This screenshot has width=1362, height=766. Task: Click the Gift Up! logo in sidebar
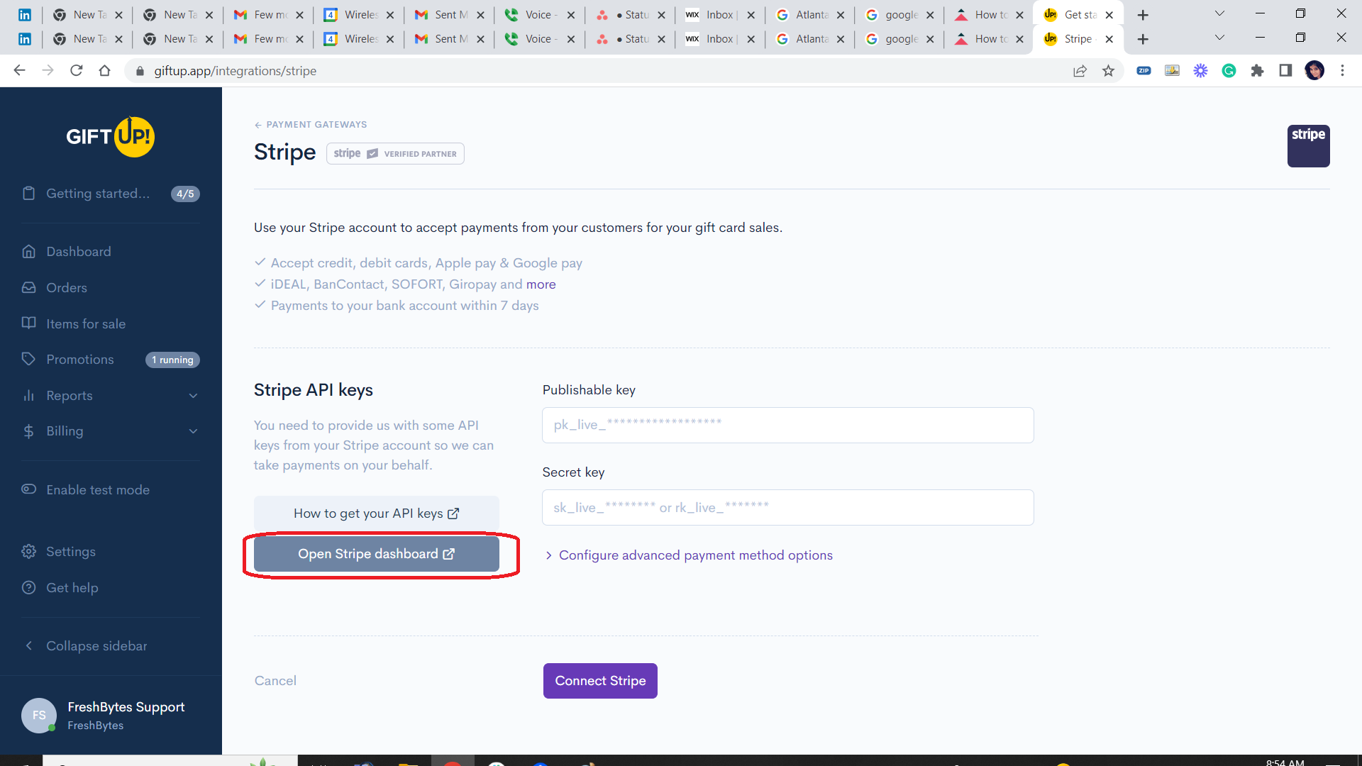tap(110, 136)
